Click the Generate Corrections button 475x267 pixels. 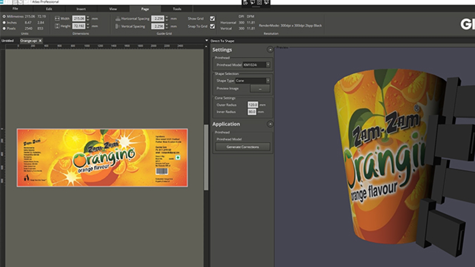[x=243, y=147]
